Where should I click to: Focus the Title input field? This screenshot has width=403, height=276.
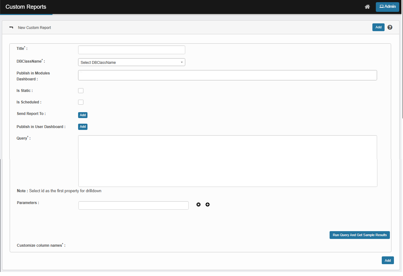(x=132, y=50)
